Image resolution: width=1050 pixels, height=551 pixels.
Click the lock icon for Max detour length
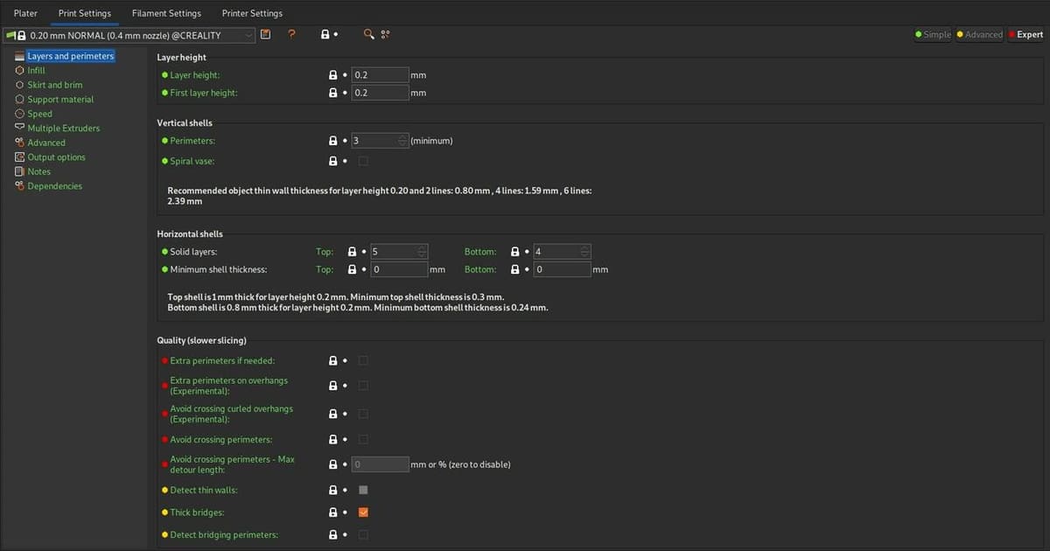click(332, 464)
